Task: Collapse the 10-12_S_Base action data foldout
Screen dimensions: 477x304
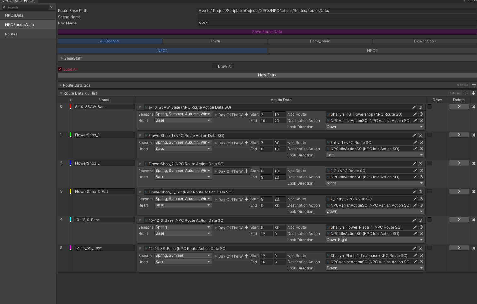Action: click(x=140, y=220)
